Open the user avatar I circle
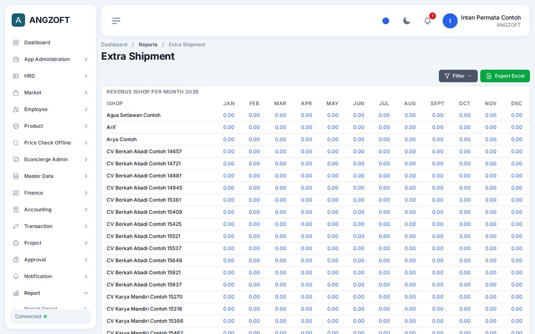Screen dimensions: 535x334 [450, 21]
